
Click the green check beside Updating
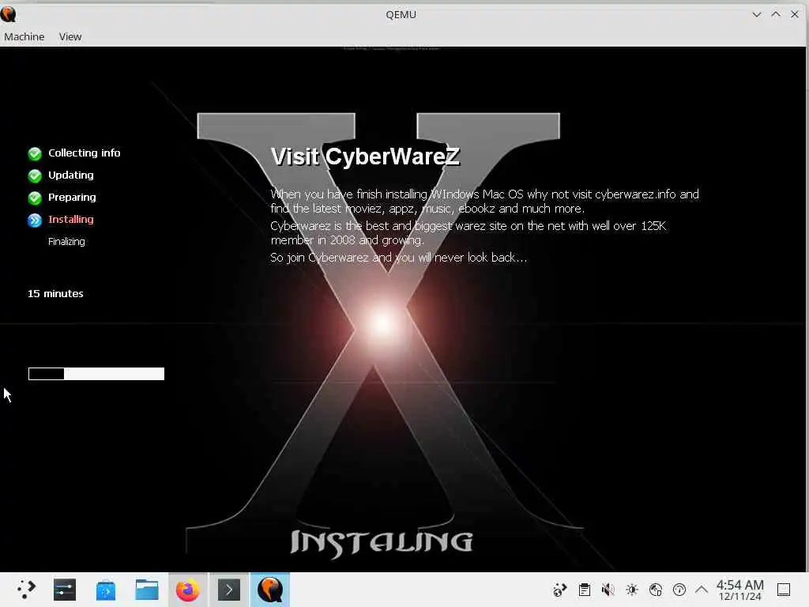point(35,176)
